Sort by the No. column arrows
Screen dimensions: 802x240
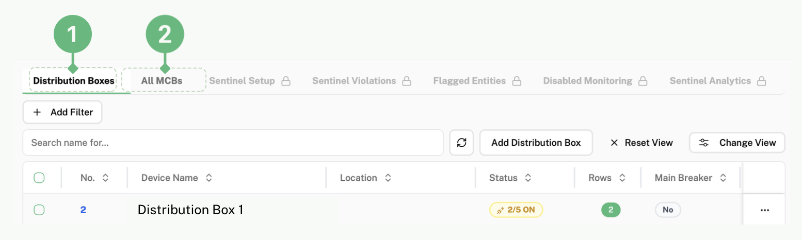[x=105, y=178]
